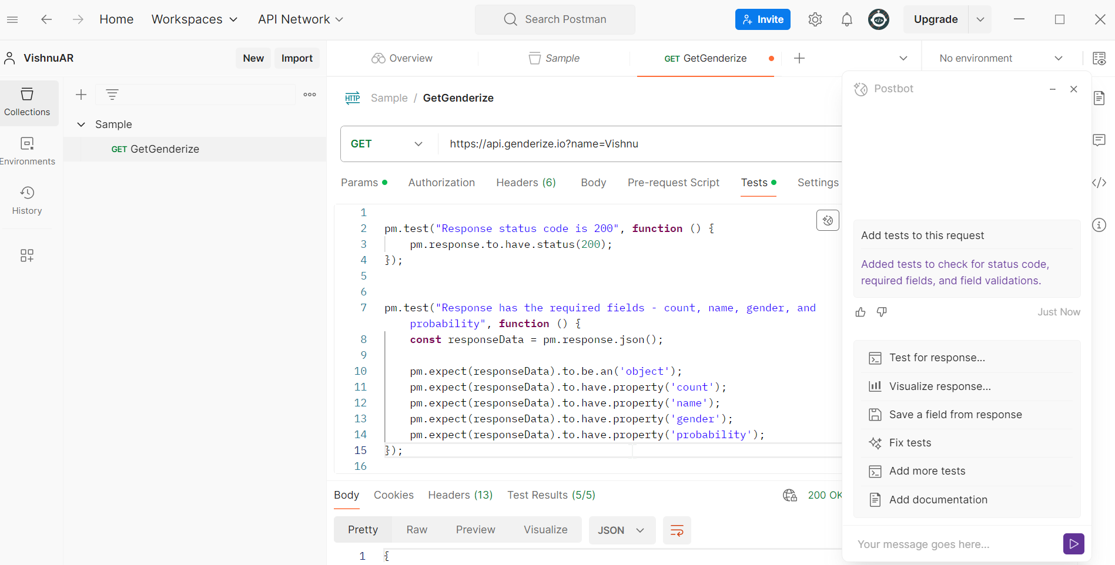Open the History sidebar panel
This screenshot has height=565, width=1115.
27,201
